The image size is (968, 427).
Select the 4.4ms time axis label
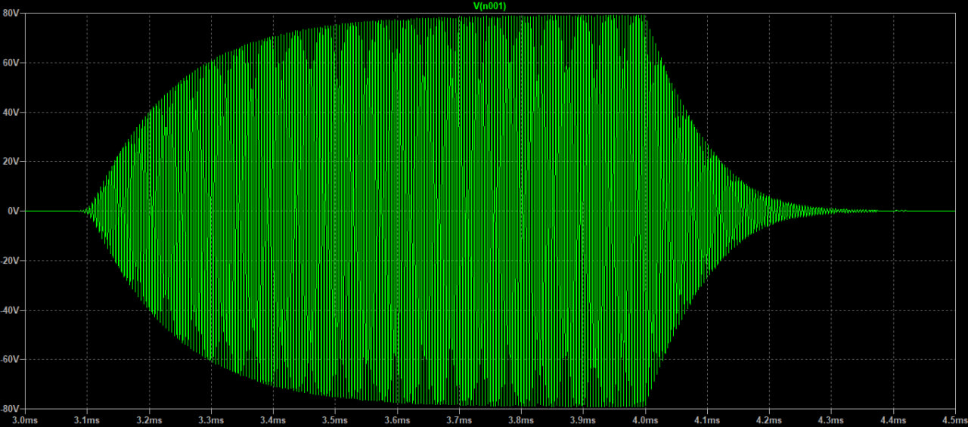(x=893, y=420)
